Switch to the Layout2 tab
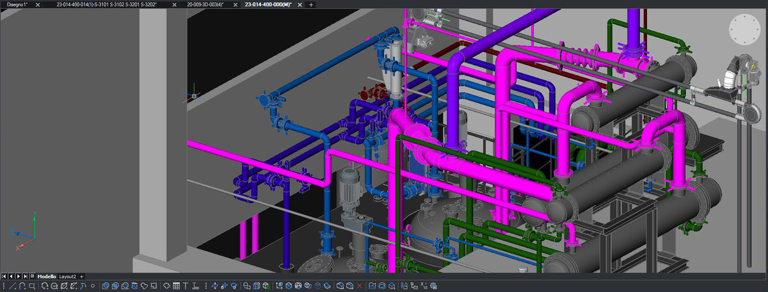Viewport: 768px width, 292px height. pos(68,276)
